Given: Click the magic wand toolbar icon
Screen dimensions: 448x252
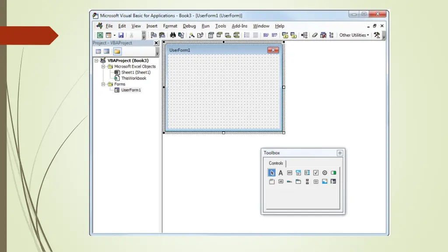Looking at the screenshot, I should click(192, 35).
